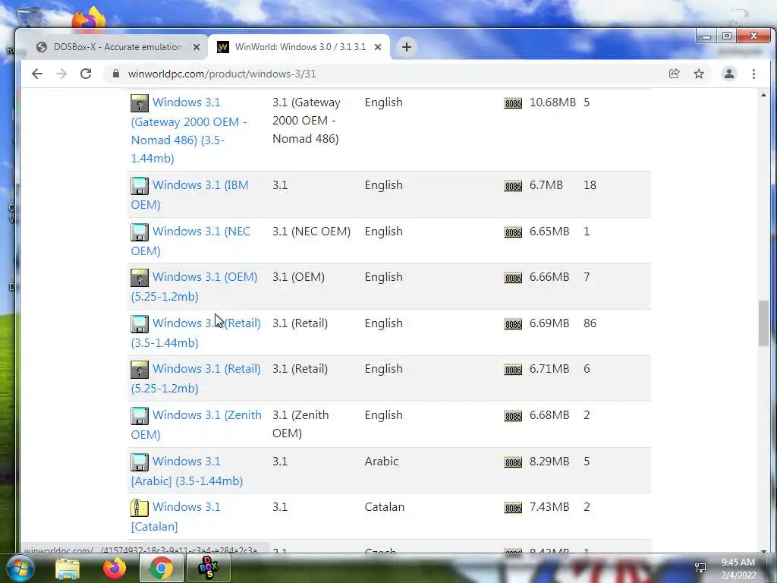Click the page vertical scrollbar thumb
777x583 pixels.
pos(763,323)
